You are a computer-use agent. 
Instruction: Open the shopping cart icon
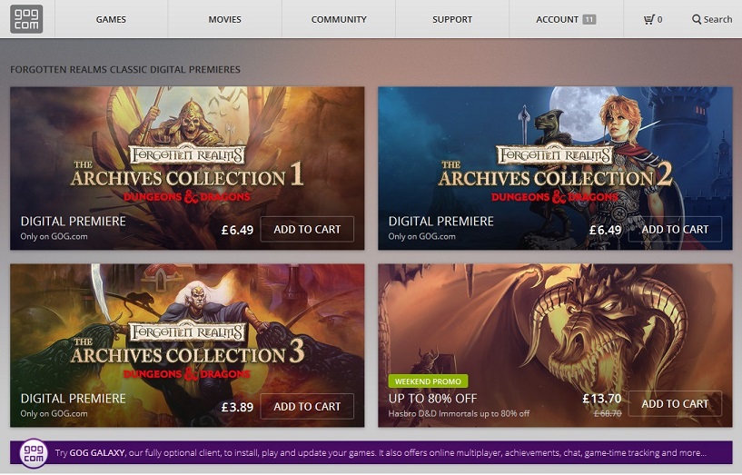[648, 19]
